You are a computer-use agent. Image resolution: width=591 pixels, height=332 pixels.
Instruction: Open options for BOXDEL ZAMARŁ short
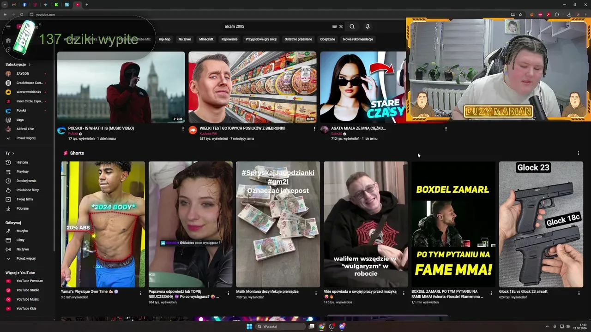[491, 293]
